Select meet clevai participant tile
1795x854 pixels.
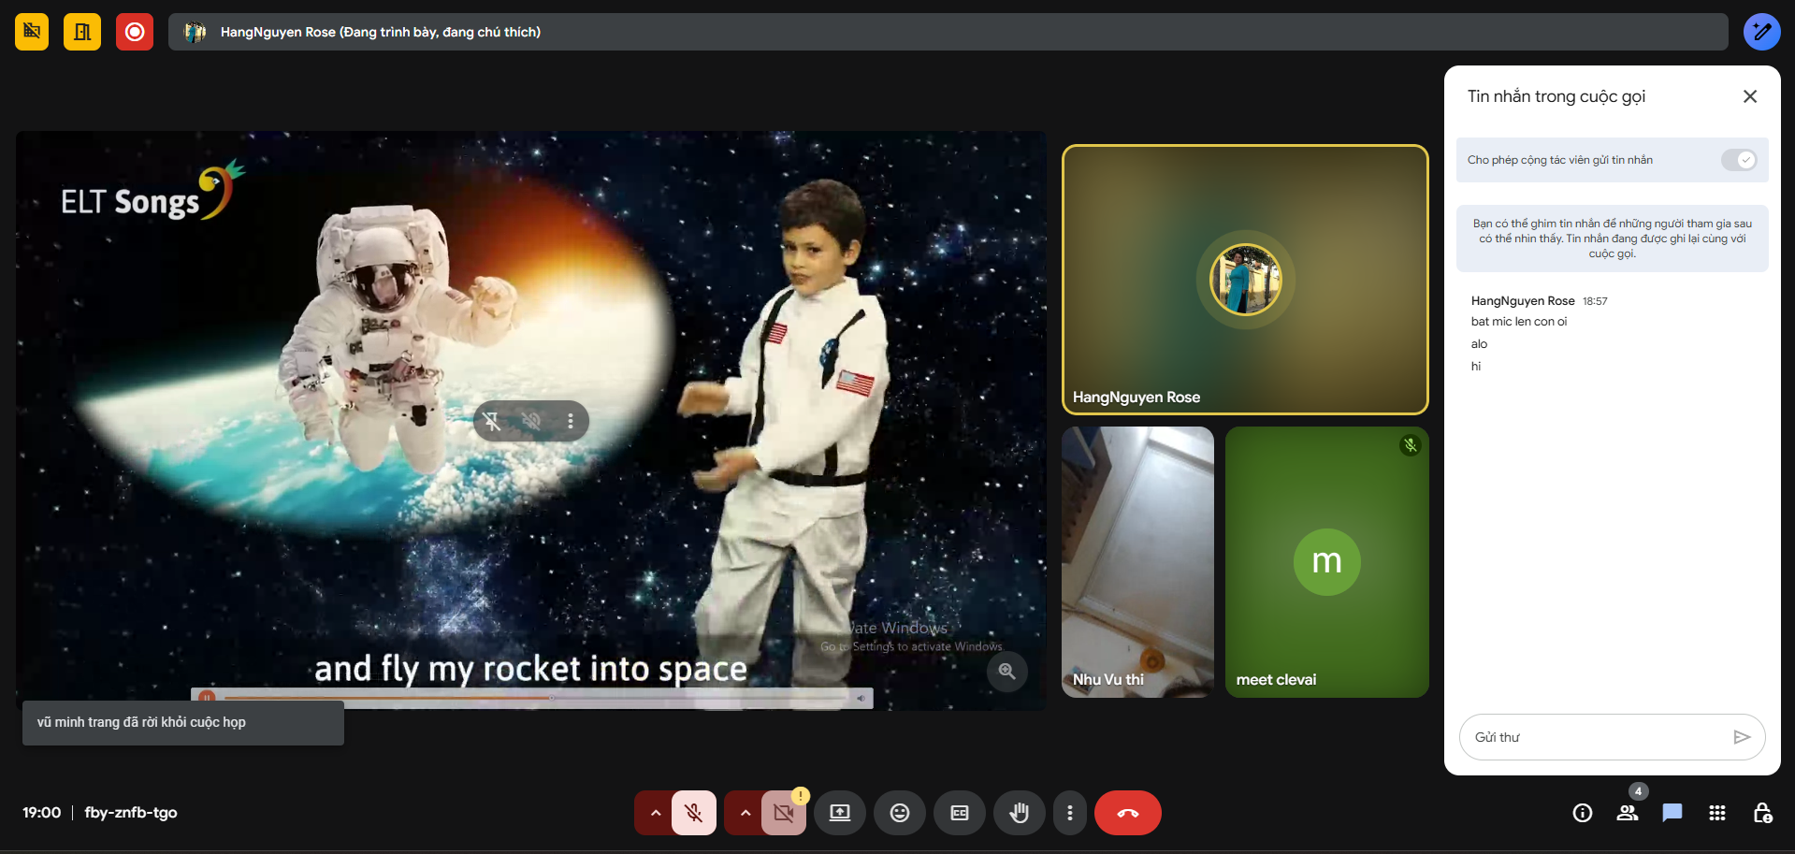coord(1326,562)
